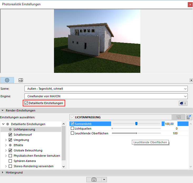Image resolution: width=193 pixels, height=183 pixels.
Task: Enable the Sphären-Kamera checkbox
Action: (x=10, y=161)
